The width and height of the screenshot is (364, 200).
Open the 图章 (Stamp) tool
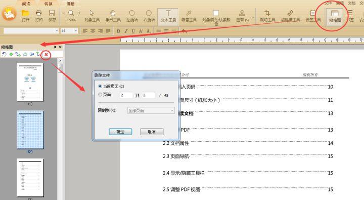point(242,16)
